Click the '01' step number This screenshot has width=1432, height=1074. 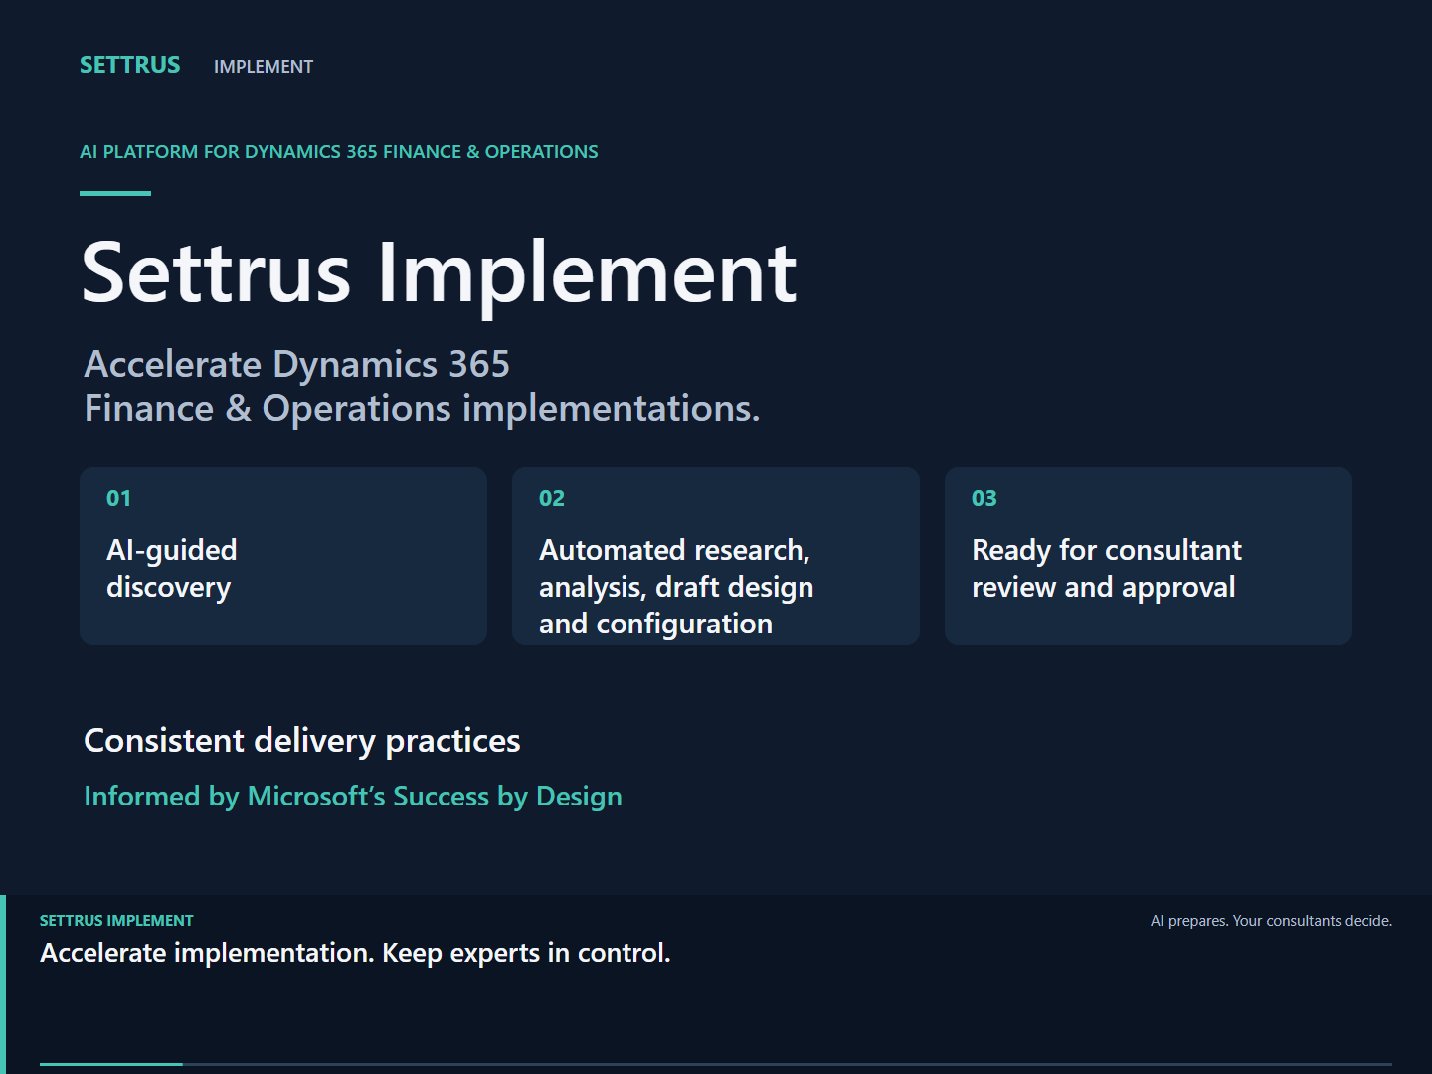(118, 498)
